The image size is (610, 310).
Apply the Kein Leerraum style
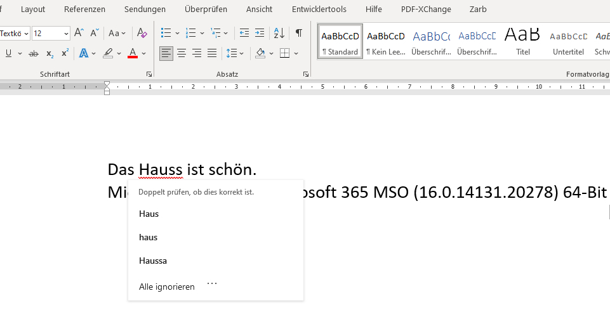(386, 41)
